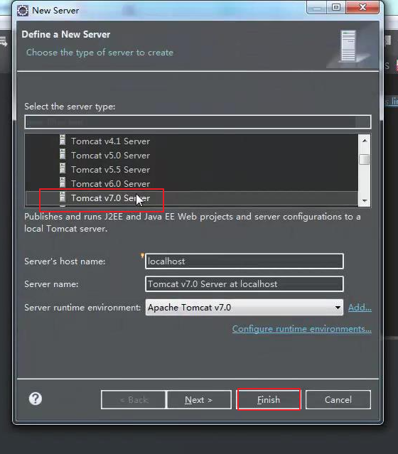Screen dimensions: 398x454
Task: Click the server icon beside Tomcat v4.1 Server
Action: coord(63,140)
